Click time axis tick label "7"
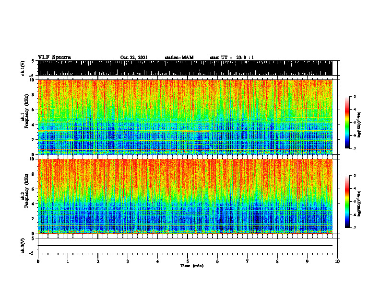Image resolution: width=380 pixels, height=293 pixels. click(x=248, y=261)
